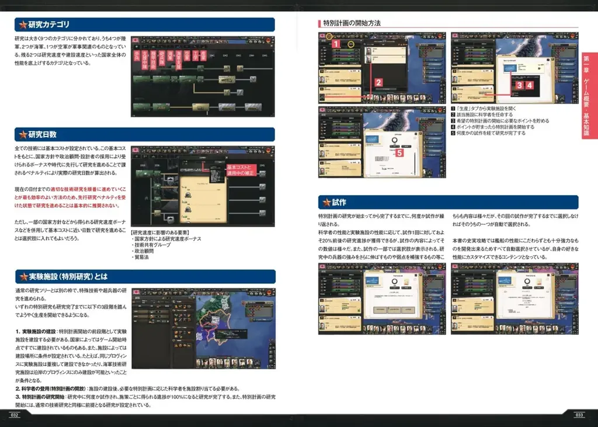598x427 pixels.
Task: Click the heading '試作'
Action: click(339, 202)
